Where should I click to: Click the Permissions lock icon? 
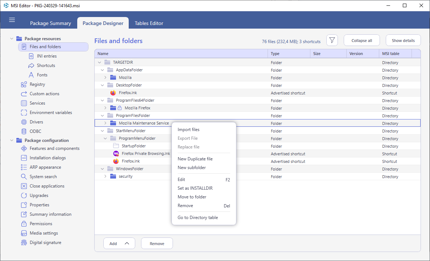pos(24,224)
